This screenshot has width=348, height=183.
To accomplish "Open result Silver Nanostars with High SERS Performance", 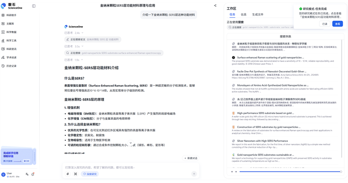I will 262,141.
